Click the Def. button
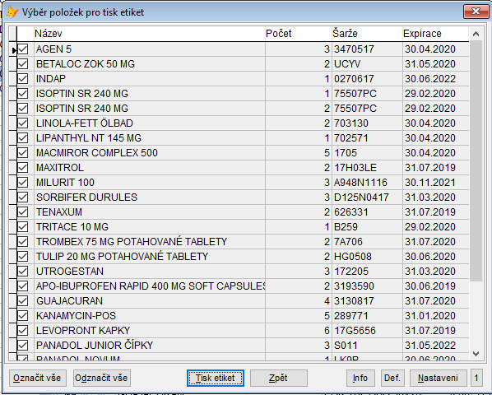Image resolution: width=492 pixels, height=395 pixels. (x=392, y=378)
